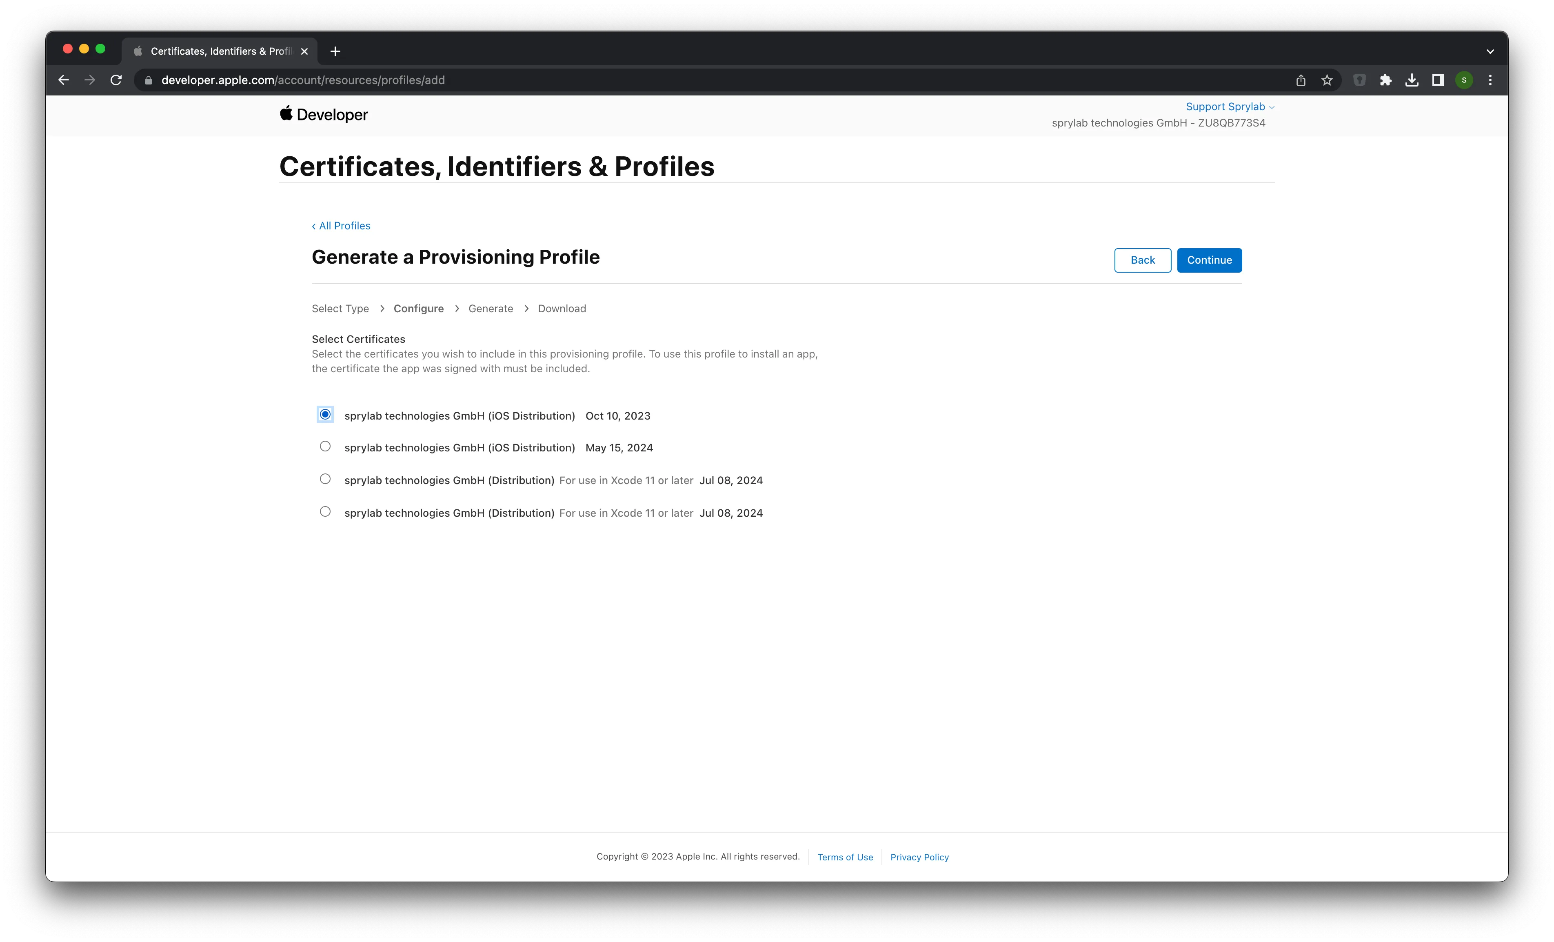Click the Download step

(x=562, y=309)
